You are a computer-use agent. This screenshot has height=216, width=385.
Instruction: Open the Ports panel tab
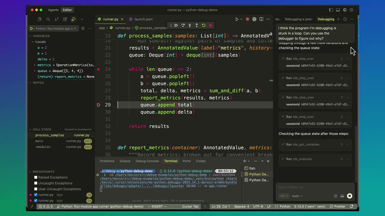point(186,161)
